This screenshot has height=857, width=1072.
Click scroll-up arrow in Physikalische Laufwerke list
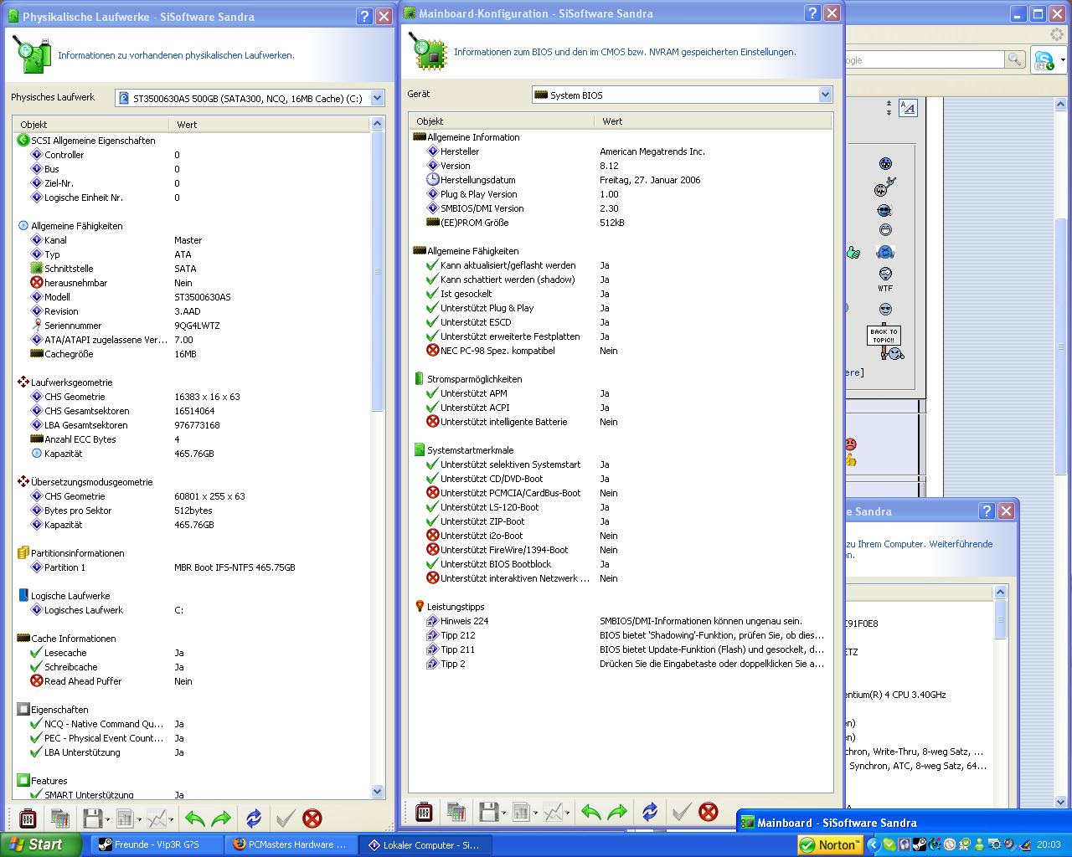pos(377,124)
